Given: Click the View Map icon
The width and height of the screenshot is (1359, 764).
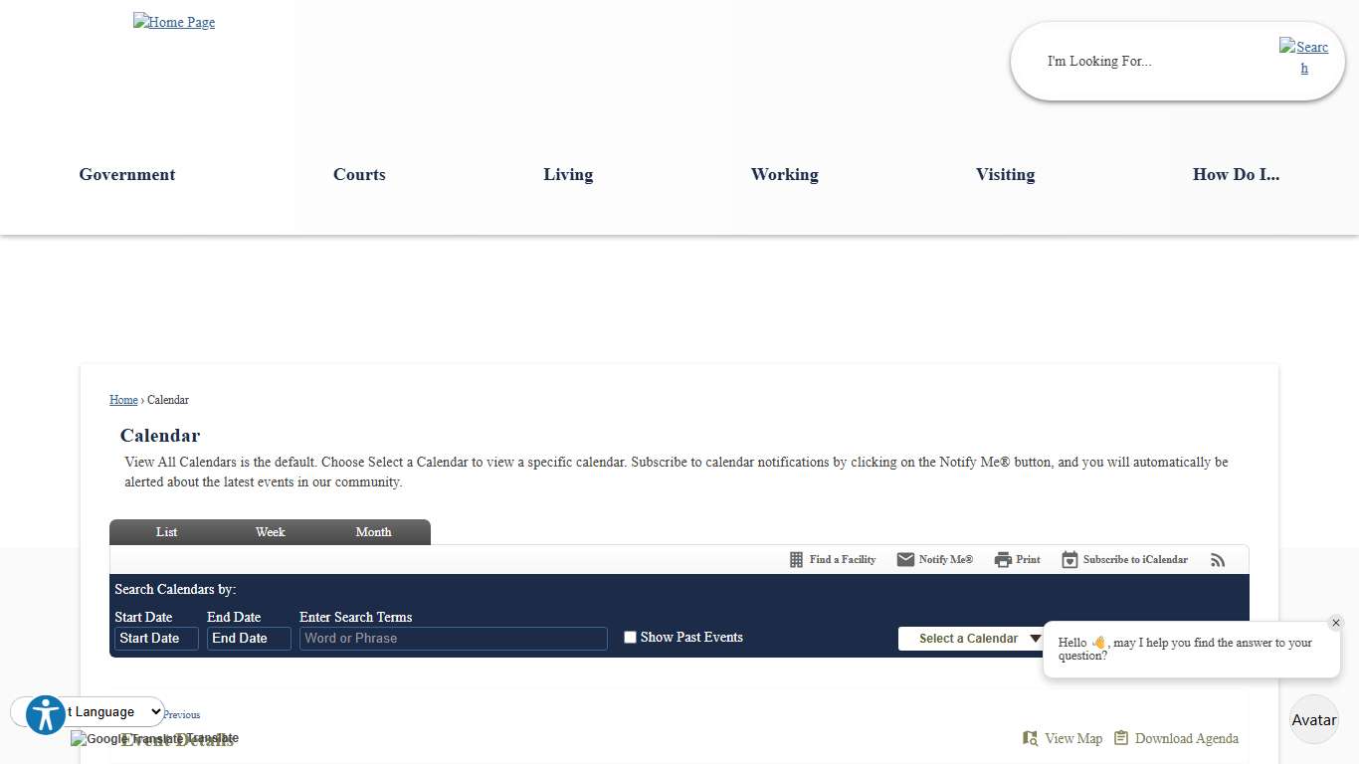Looking at the screenshot, I should (1030, 738).
